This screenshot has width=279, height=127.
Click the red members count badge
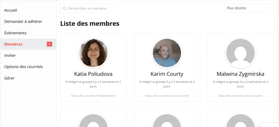(49, 44)
